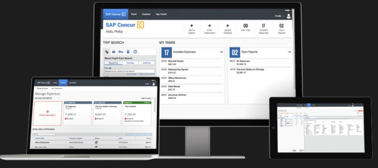Expand the Help menu on the monitor

[287, 10]
